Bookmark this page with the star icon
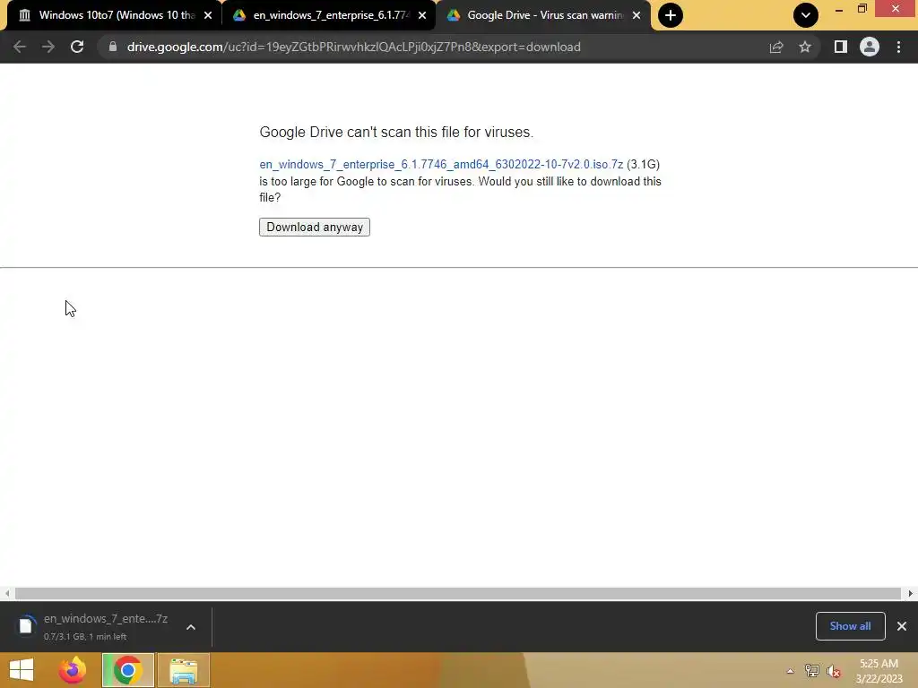918x688 pixels. [805, 47]
